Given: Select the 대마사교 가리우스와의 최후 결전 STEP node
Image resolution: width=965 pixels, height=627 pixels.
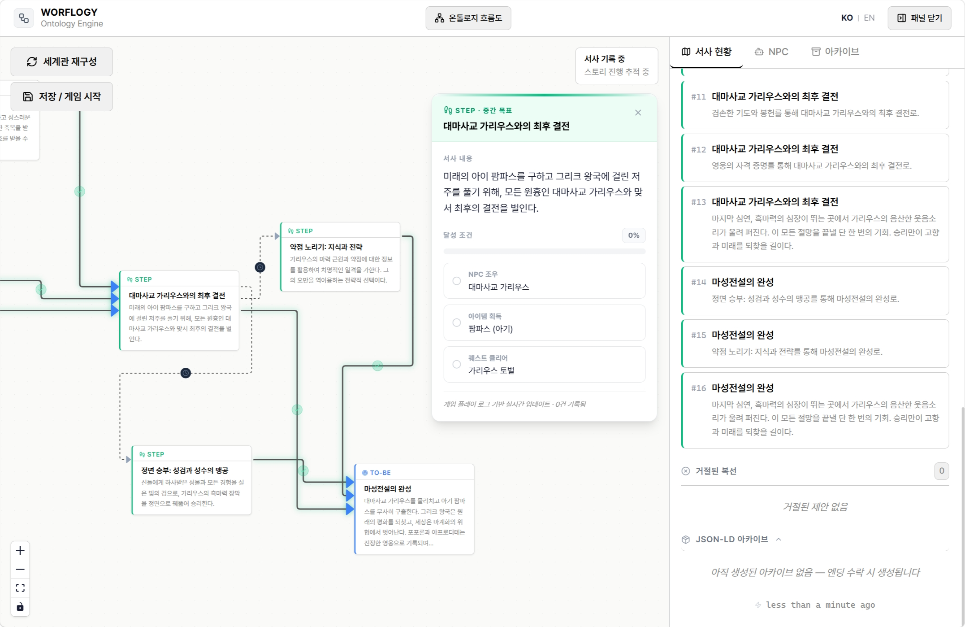Looking at the screenshot, I should tap(179, 310).
